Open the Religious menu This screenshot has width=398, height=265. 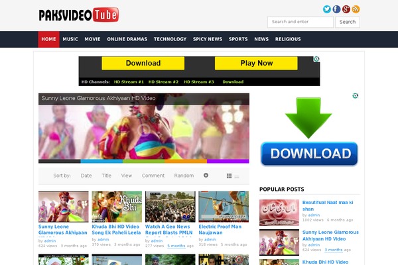pos(288,39)
